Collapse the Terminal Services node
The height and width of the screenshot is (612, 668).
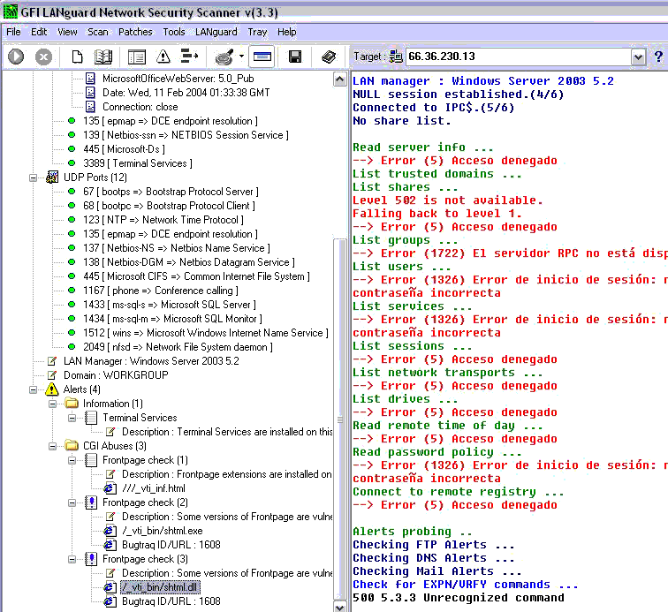pos(72,418)
